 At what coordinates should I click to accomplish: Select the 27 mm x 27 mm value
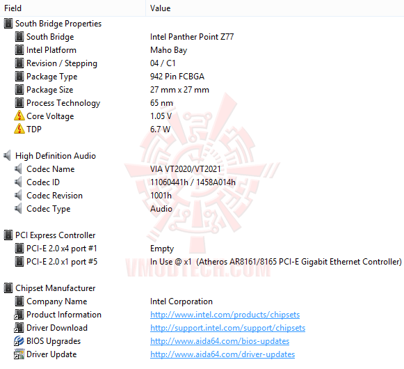coord(179,90)
